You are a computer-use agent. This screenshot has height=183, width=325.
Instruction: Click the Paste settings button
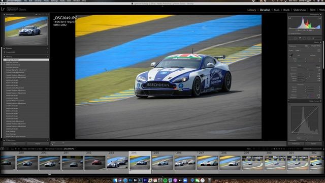pyautogui.click(x=38, y=143)
